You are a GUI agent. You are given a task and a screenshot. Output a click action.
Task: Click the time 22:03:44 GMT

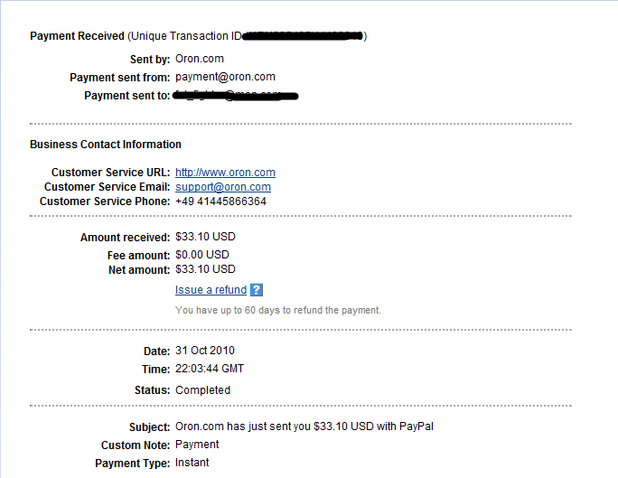coord(209,369)
